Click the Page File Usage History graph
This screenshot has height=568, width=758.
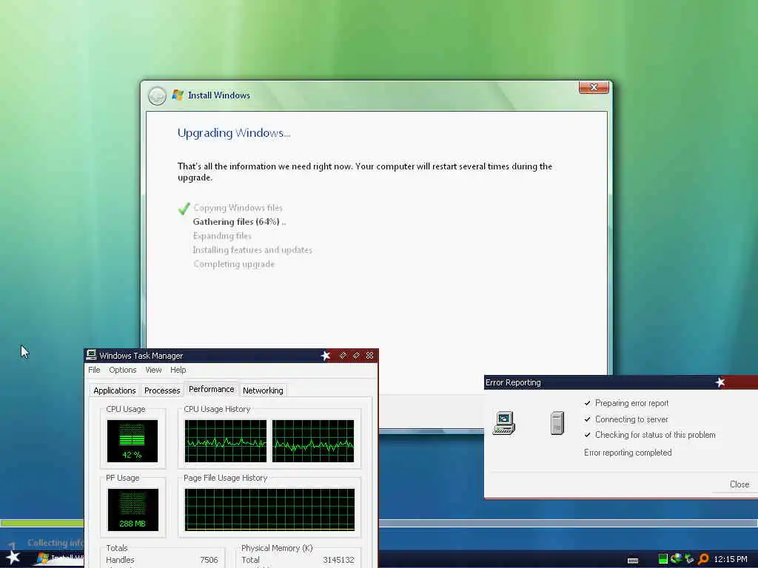coord(269,510)
